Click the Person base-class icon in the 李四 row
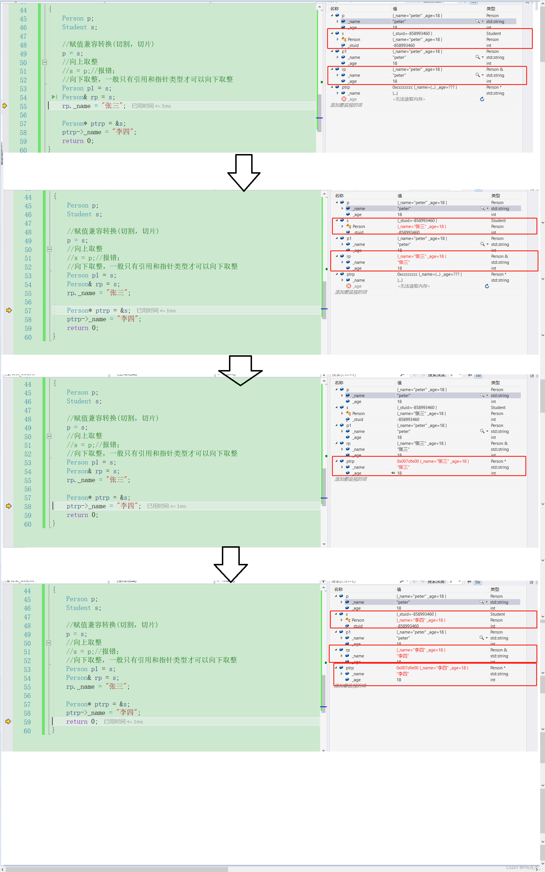The image size is (545, 872). click(x=348, y=620)
